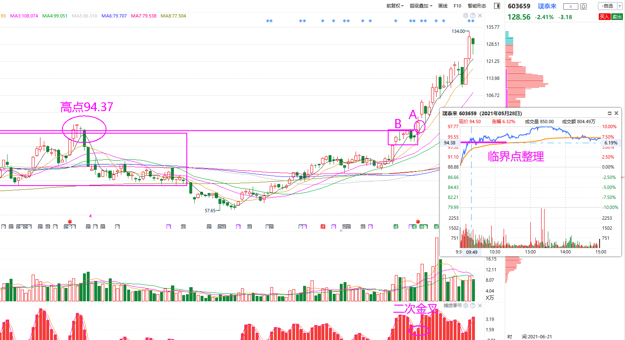Screen dimensions: 625x340
Task: Click the small gray triangle below event row
Action: click(341, 230)
